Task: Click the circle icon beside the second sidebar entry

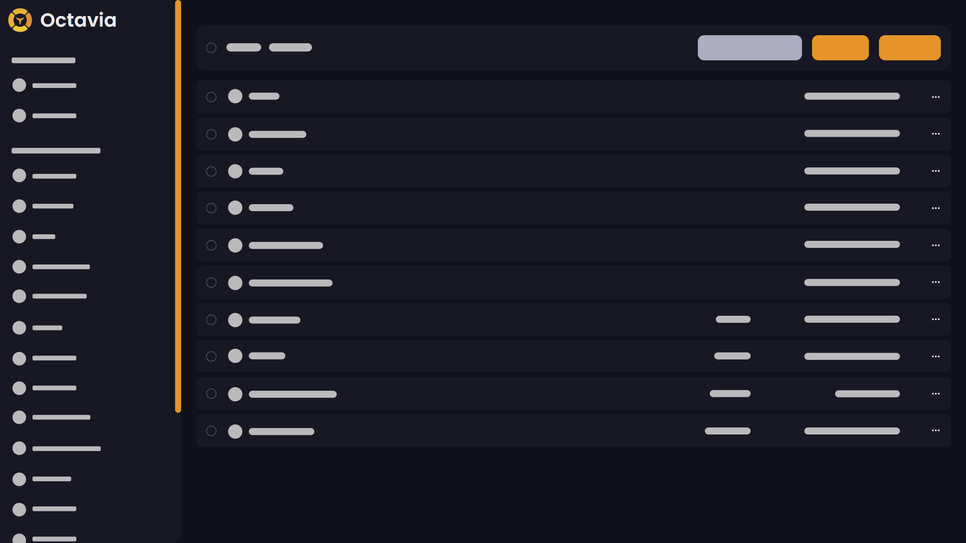Action: 19,115
